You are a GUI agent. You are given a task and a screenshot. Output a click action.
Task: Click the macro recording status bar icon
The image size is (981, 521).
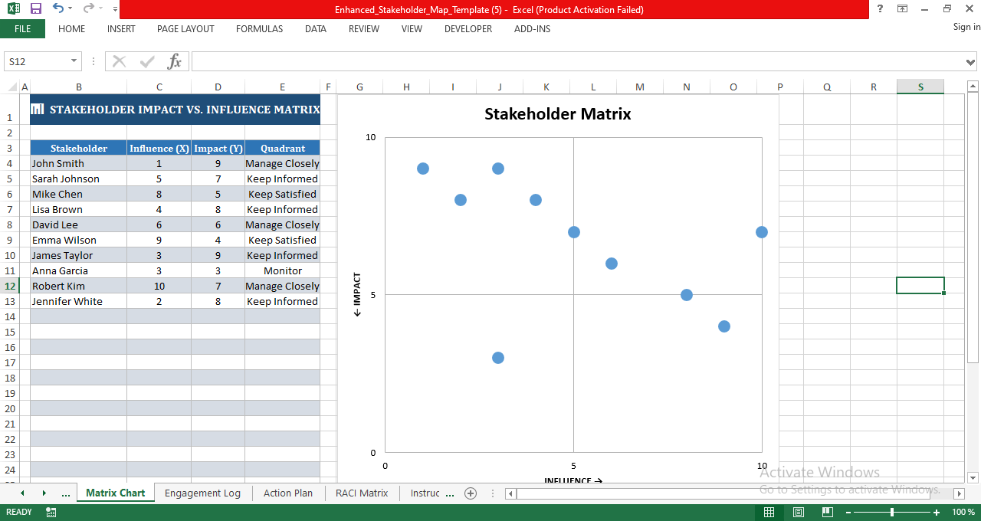51,512
